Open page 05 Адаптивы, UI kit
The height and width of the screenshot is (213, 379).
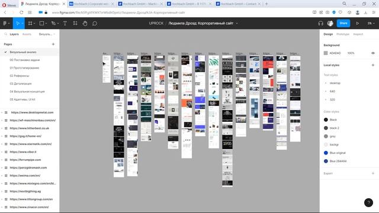(23, 99)
